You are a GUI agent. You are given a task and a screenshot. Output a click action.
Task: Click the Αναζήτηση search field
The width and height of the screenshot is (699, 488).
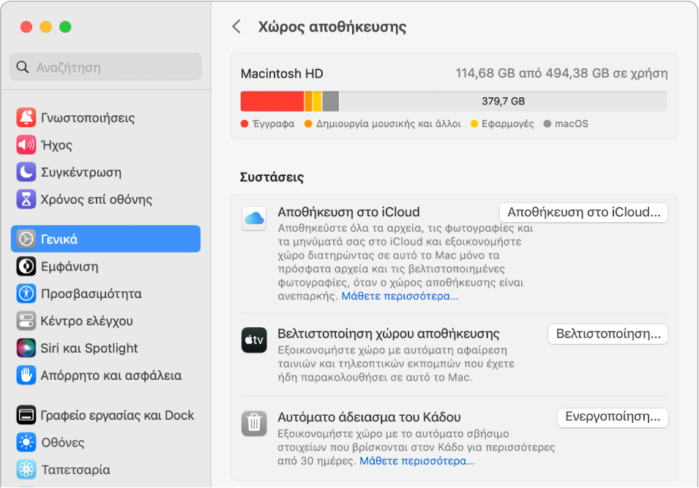[105, 67]
